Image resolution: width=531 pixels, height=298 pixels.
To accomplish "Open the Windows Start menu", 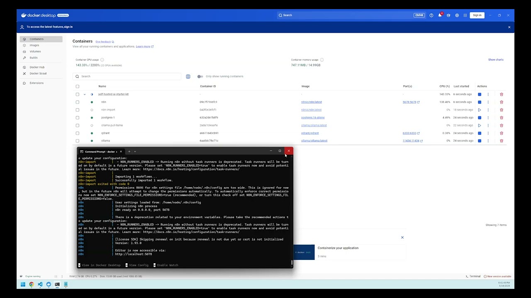I will (x=23, y=284).
